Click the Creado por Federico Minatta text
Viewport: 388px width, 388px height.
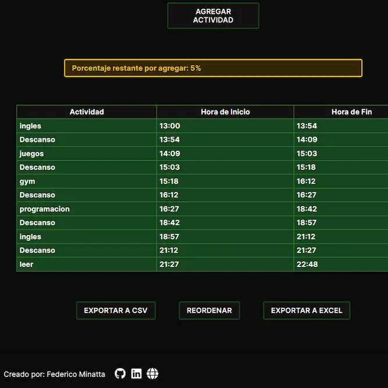55,374
